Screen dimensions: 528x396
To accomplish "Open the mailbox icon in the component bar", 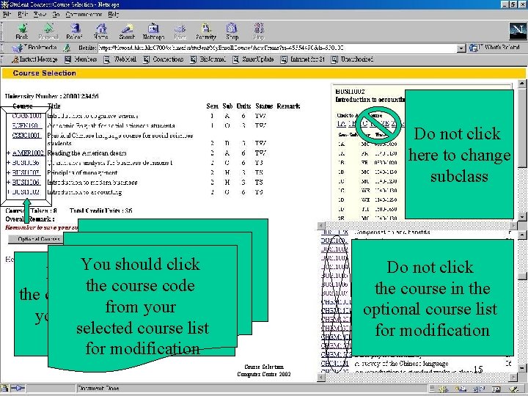I will [461, 389].
